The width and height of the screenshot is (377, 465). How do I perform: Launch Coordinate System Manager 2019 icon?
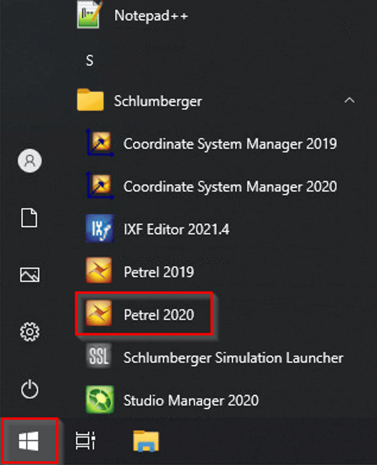(x=100, y=143)
